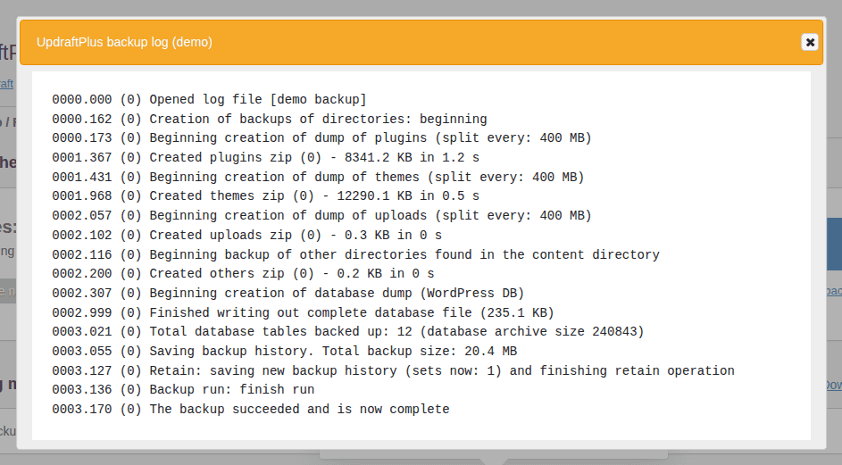Select the 'Created others zip (0) - 0.2 KB' line
This screenshot has width=842, height=465.
click(243, 273)
